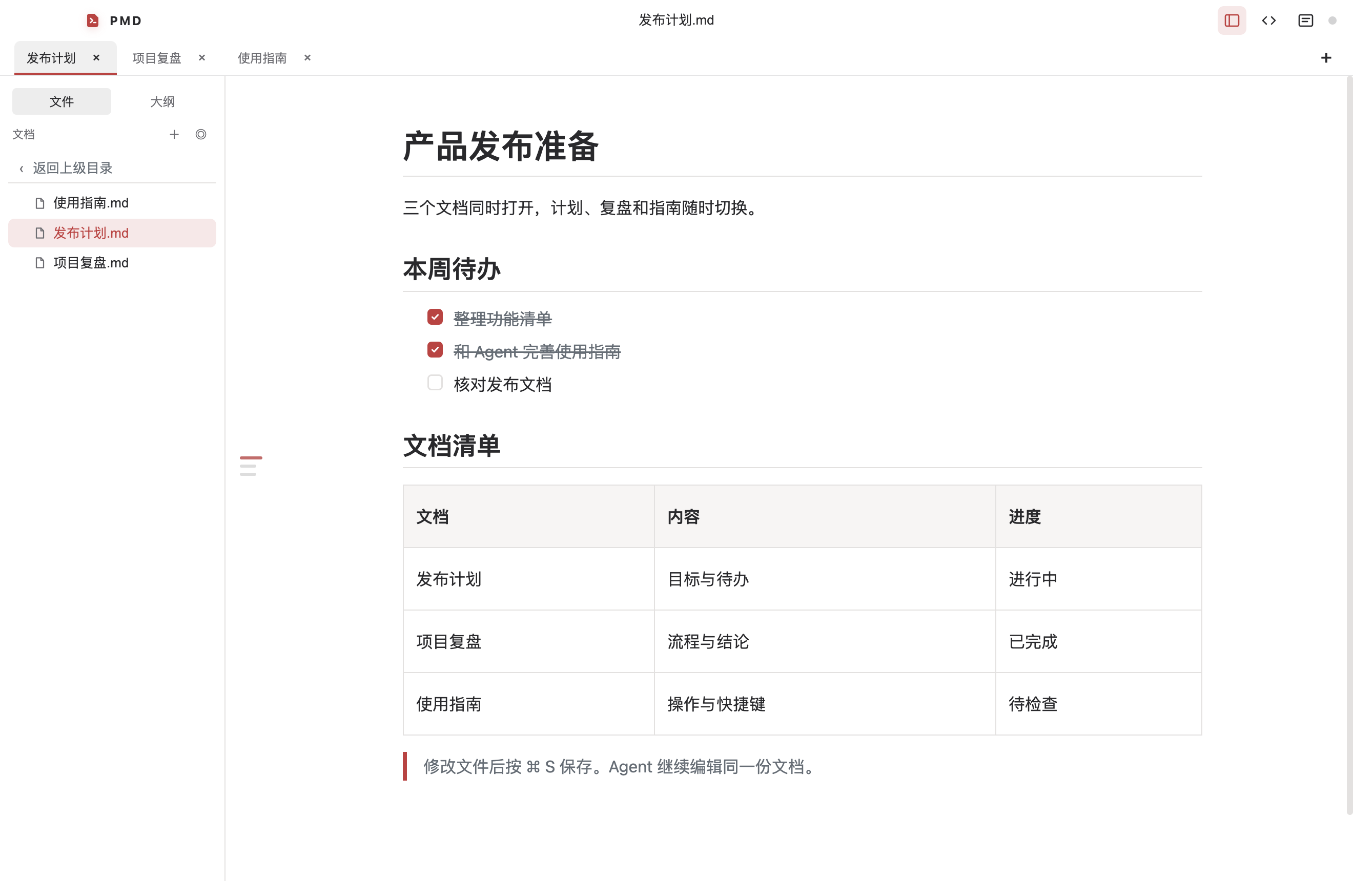The height and width of the screenshot is (881, 1353).
Task: Go back via 返回上级目录 chevron
Action: click(22, 168)
